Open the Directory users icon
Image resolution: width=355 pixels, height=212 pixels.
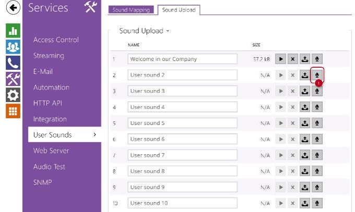13,46
